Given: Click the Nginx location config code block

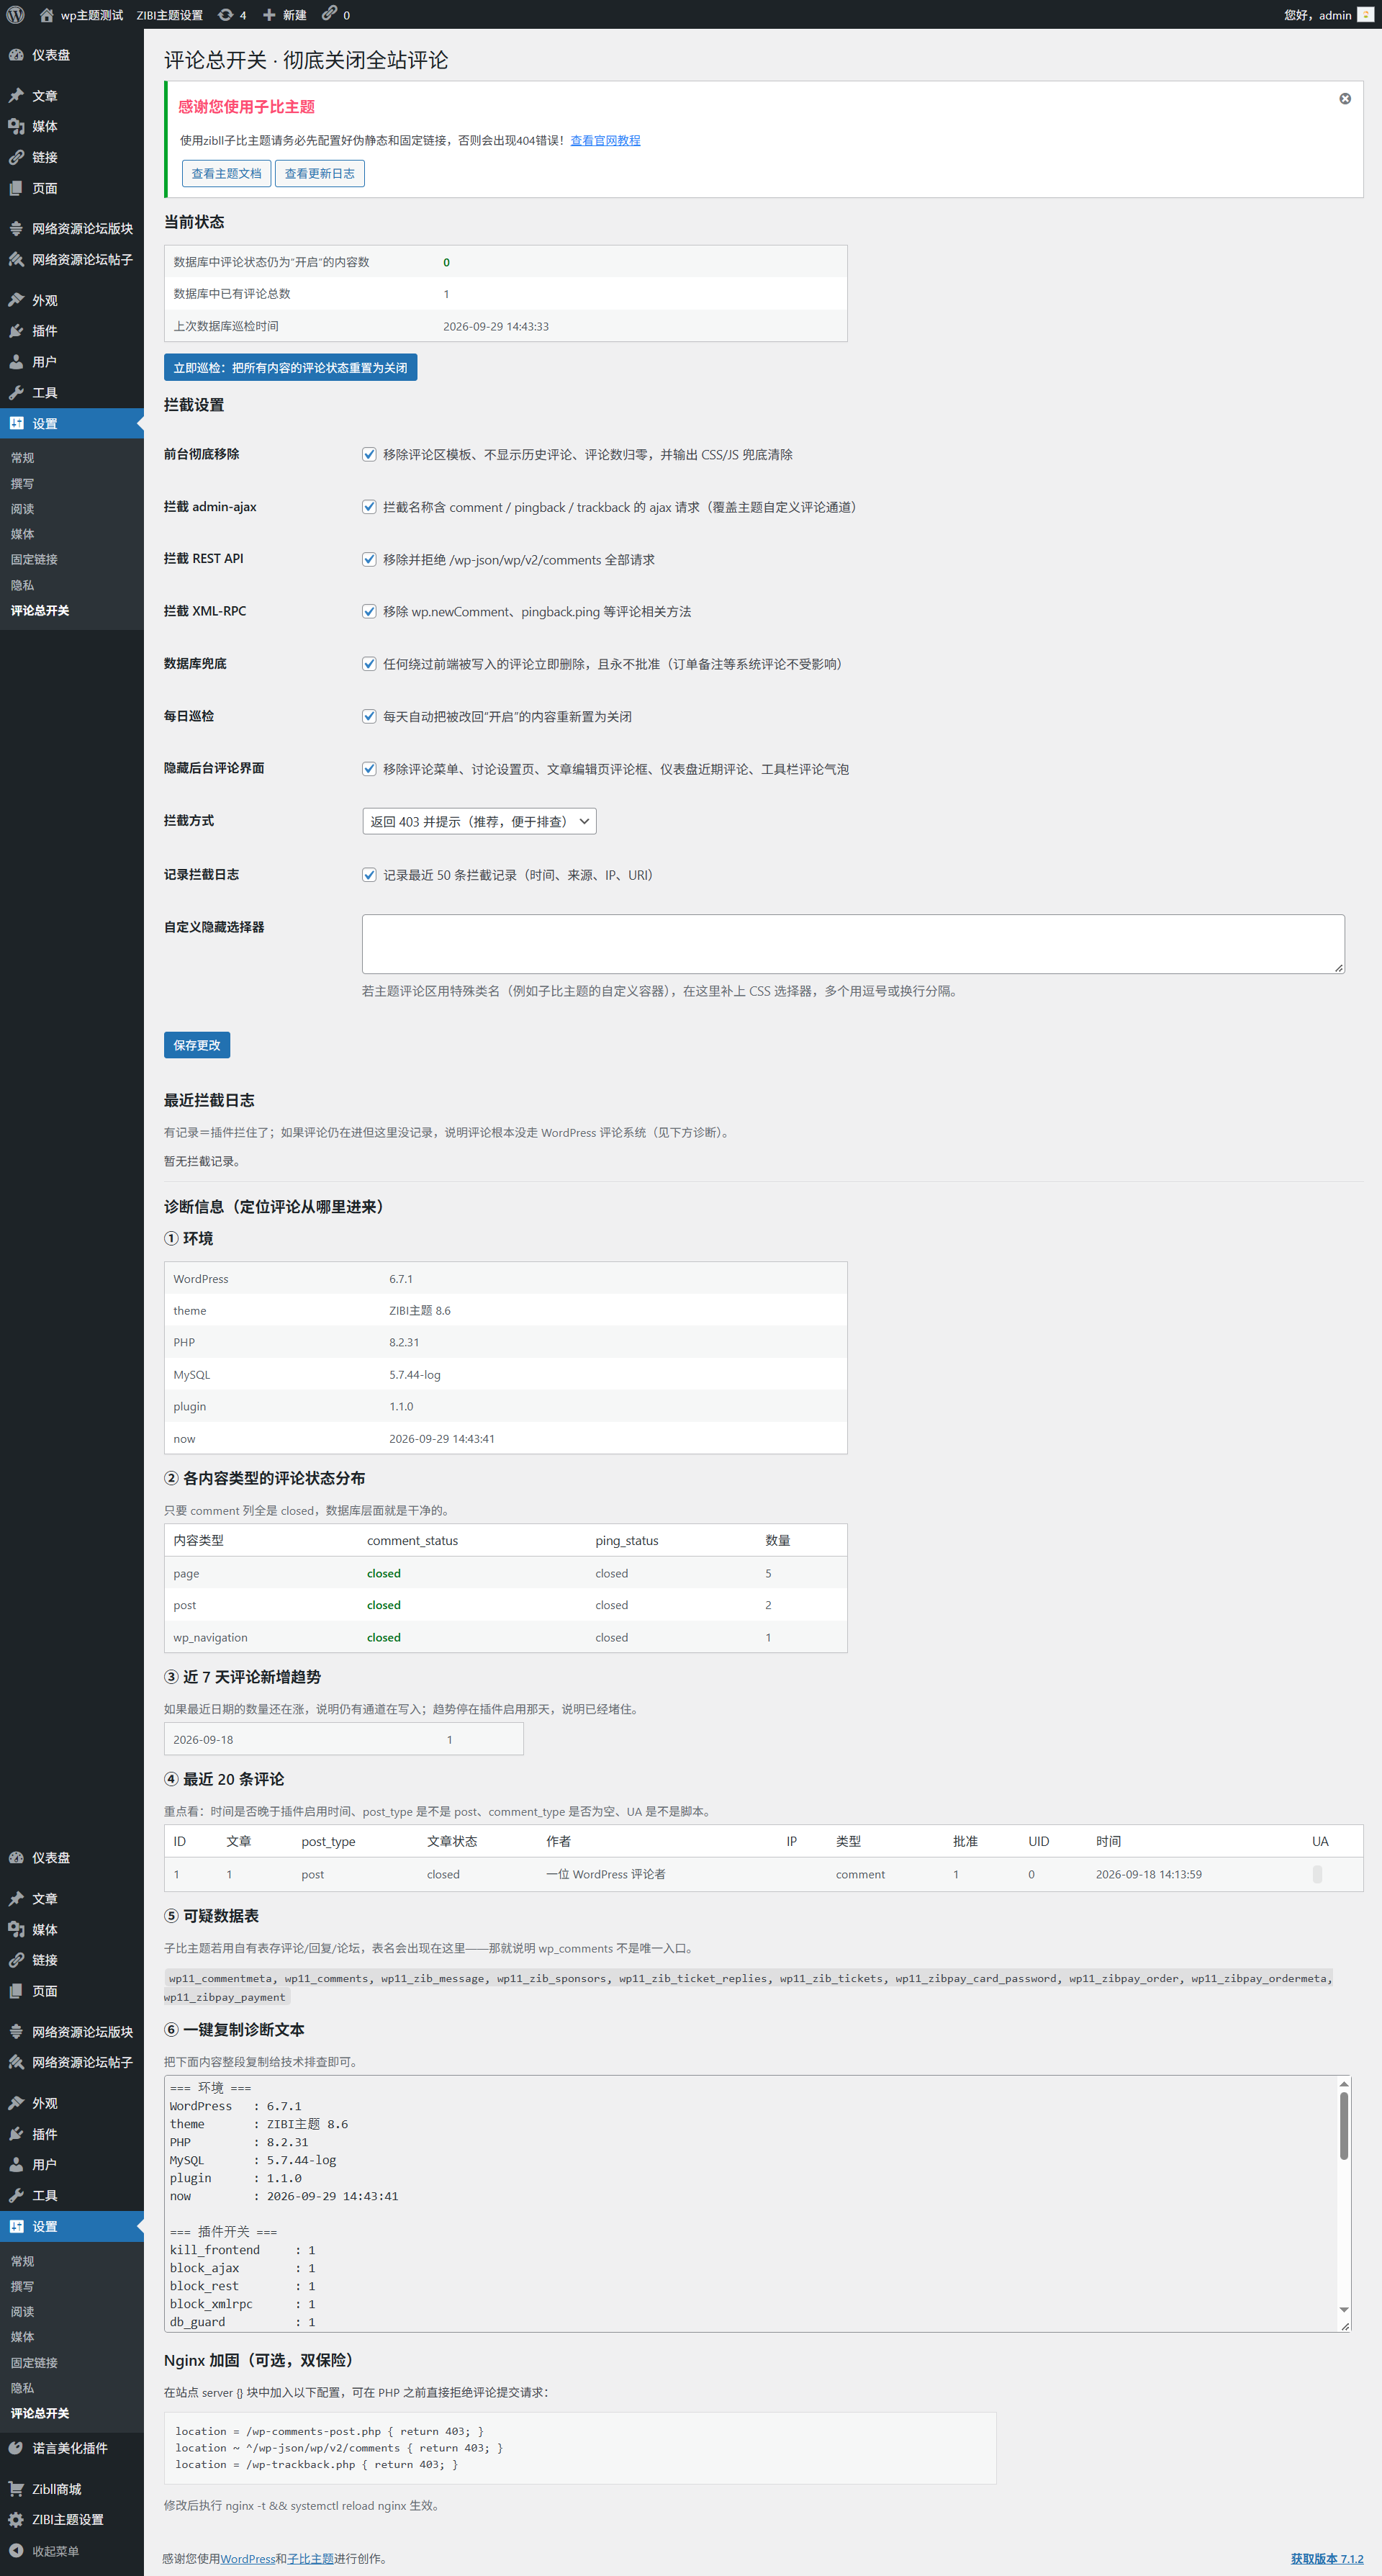Looking at the screenshot, I should pyautogui.click(x=580, y=2448).
